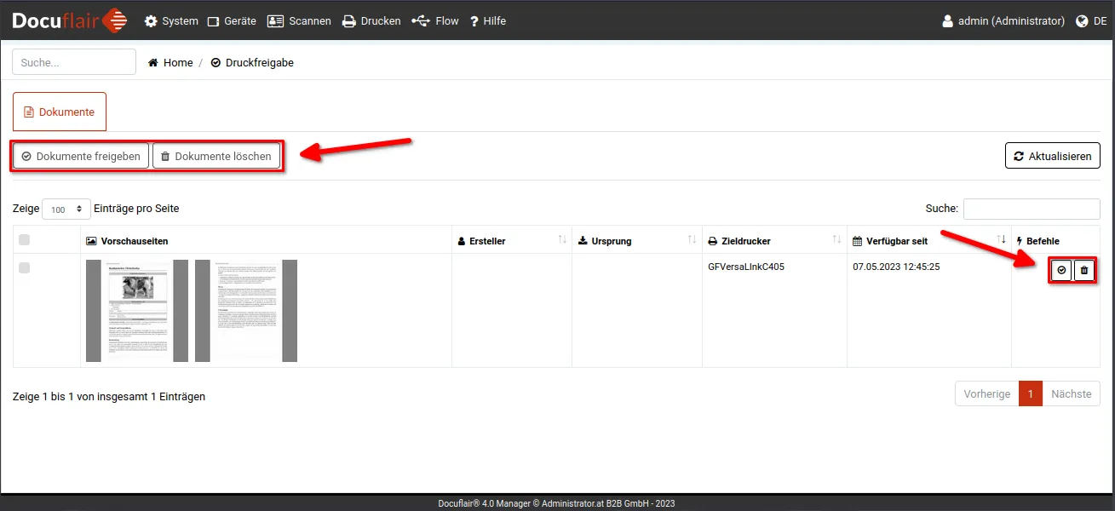Open the admin (Administrator) user menu
The image size is (1115, 511).
pos(1003,21)
